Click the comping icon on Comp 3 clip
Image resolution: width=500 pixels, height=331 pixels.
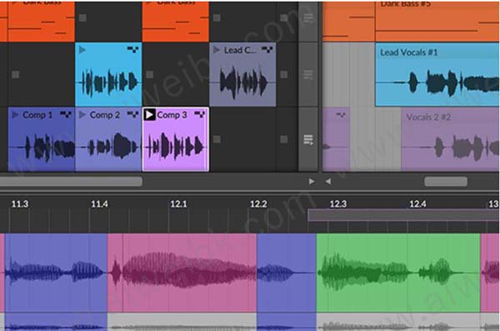pyautogui.click(x=200, y=114)
